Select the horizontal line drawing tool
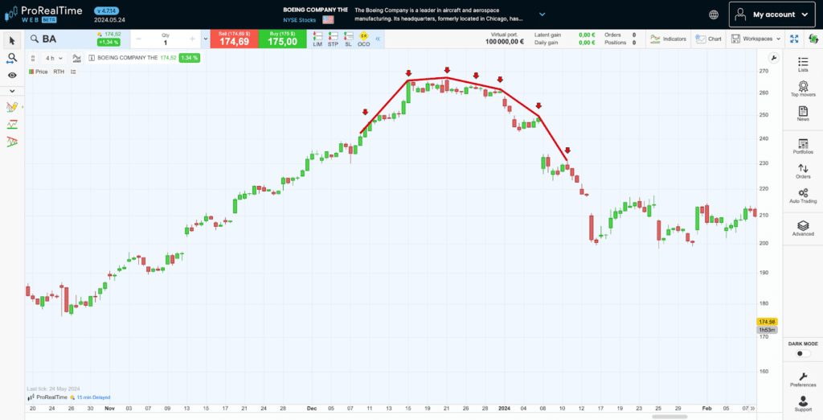The image size is (823, 420). [x=12, y=124]
